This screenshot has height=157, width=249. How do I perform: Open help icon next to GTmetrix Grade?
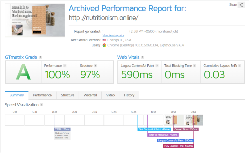[x=41, y=57]
